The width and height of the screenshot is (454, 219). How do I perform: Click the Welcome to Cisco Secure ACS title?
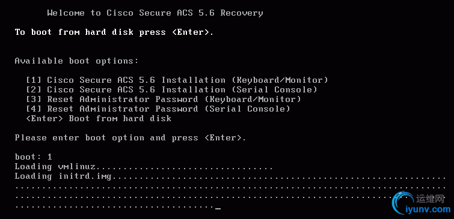pyautogui.click(x=155, y=13)
